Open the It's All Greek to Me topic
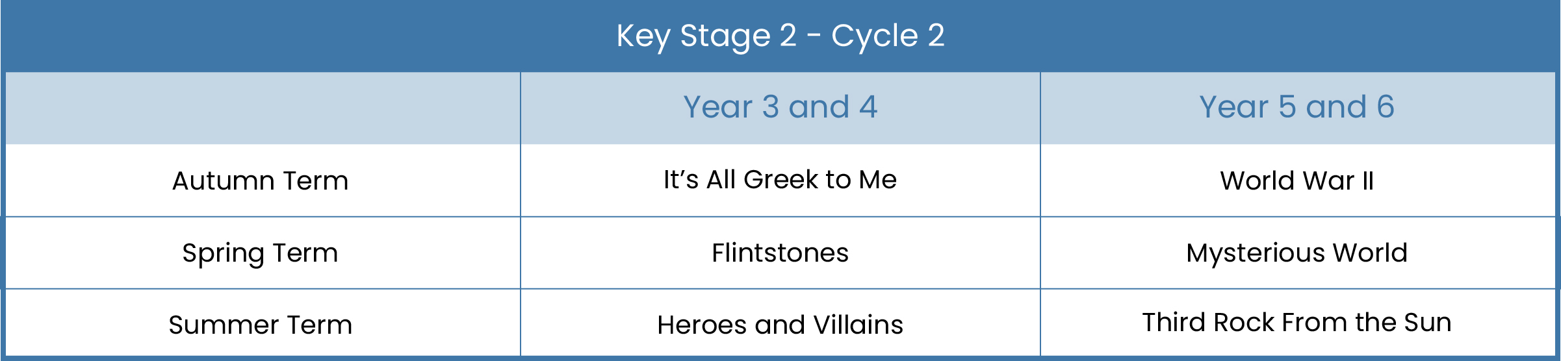This screenshot has width=1561, height=361. tap(780, 179)
